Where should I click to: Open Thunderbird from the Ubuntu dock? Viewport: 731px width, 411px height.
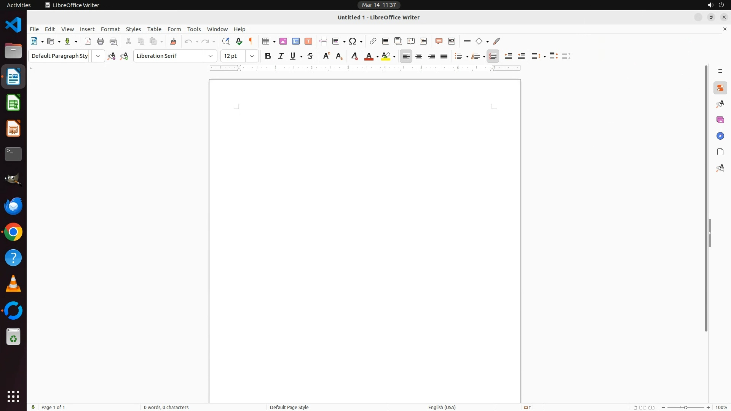coord(13,206)
